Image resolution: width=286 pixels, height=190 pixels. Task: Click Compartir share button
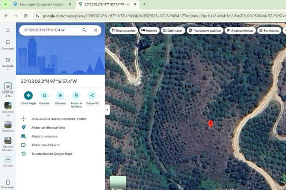(x=92, y=98)
